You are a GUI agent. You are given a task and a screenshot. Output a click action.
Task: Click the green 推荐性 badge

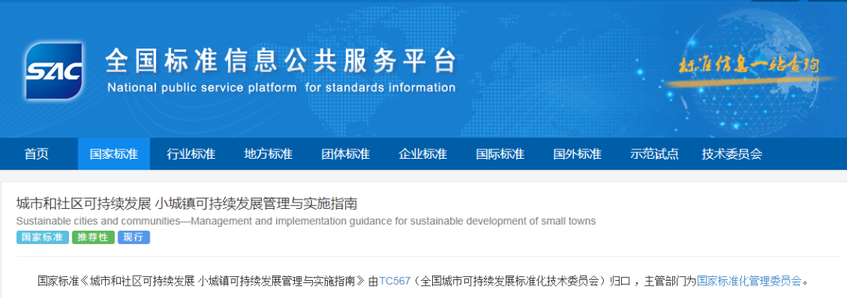(93, 238)
